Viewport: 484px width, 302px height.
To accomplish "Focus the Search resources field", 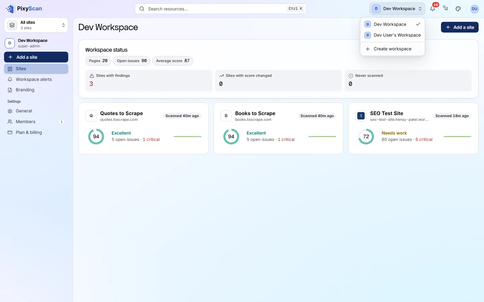I will click(x=221, y=9).
